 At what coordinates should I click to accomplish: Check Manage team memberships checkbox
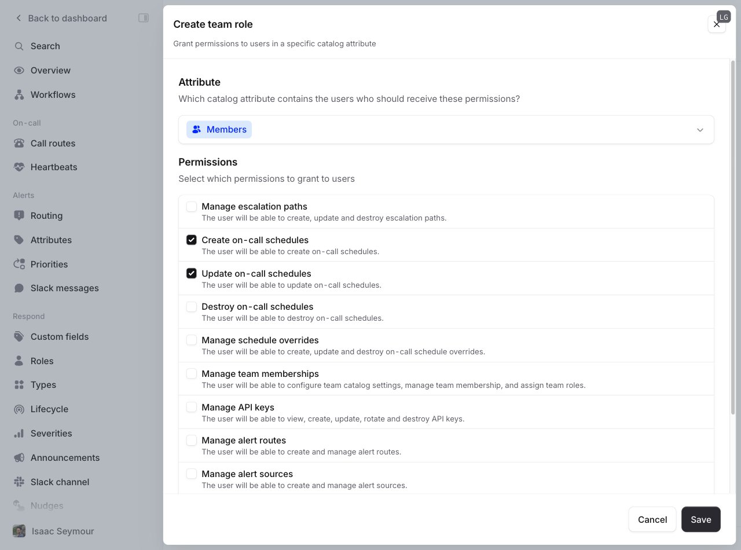[x=192, y=374]
